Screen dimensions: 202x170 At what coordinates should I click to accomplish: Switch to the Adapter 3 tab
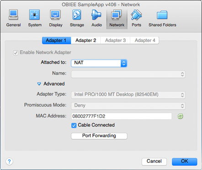pos(115,41)
